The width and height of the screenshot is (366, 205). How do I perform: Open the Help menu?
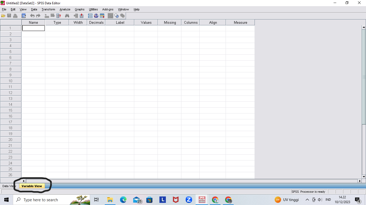click(x=137, y=9)
